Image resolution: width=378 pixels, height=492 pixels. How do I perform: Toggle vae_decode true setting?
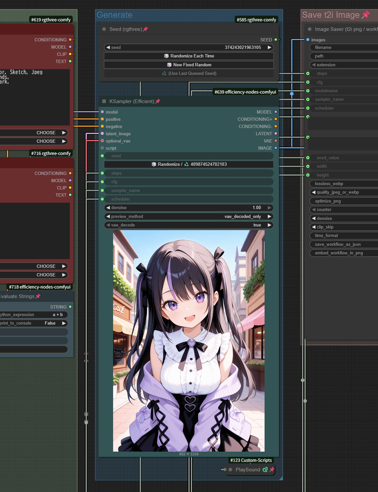[x=189, y=225]
